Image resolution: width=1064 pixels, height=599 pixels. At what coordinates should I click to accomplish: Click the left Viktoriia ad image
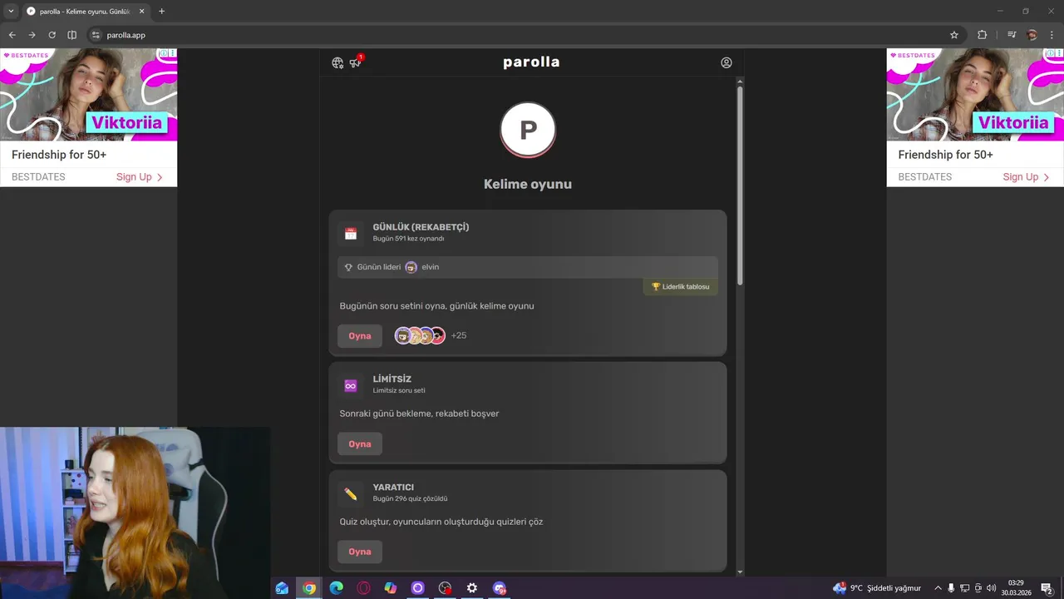[88, 95]
